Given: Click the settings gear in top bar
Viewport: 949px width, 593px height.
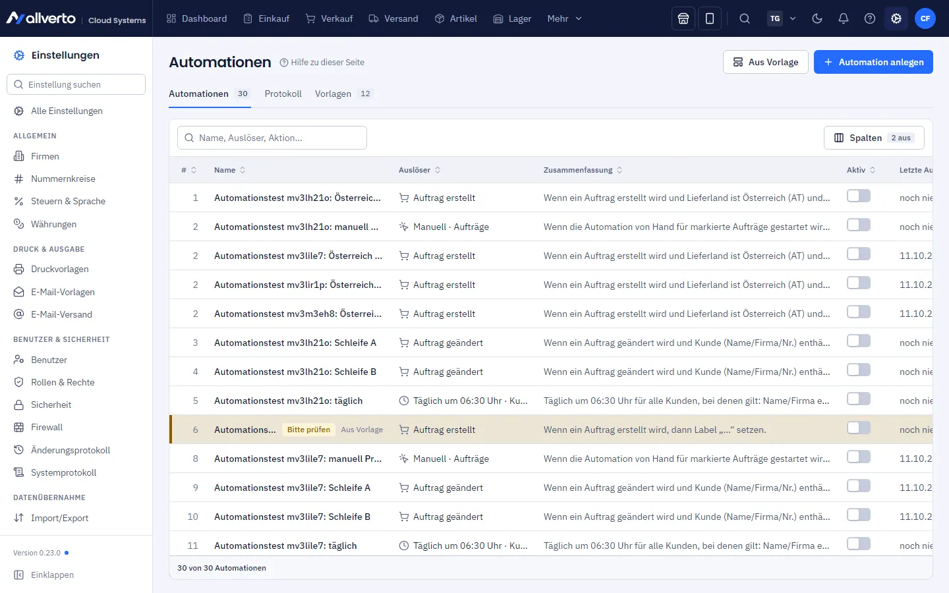Looking at the screenshot, I should click(x=896, y=18).
